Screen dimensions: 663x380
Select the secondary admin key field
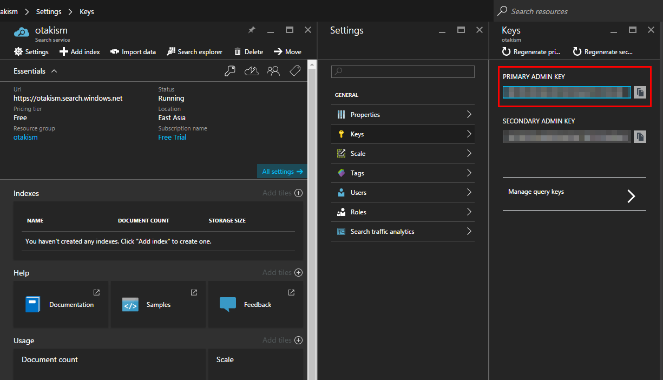[x=567, y=136]
